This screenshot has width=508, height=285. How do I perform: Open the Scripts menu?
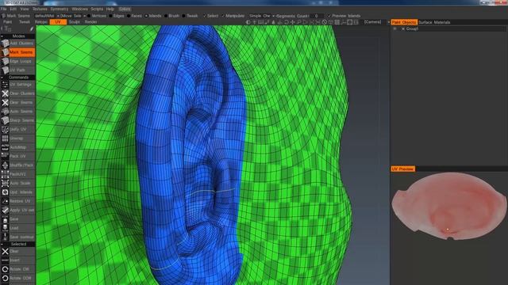(x=97, y=9)
